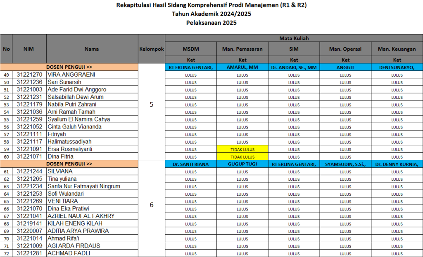Image resolution: width=423 pixels, height=257 pixels.
Task: Select examiner cell 'ANGGIT'
Action: [x=345, y=67]
